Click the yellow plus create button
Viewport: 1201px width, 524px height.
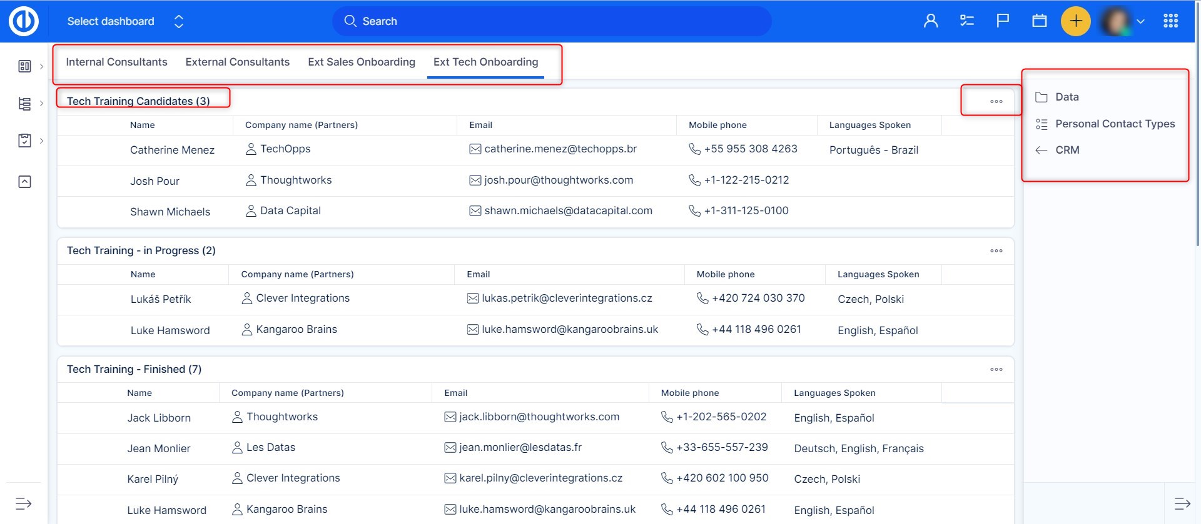[x=1075, y=21]
